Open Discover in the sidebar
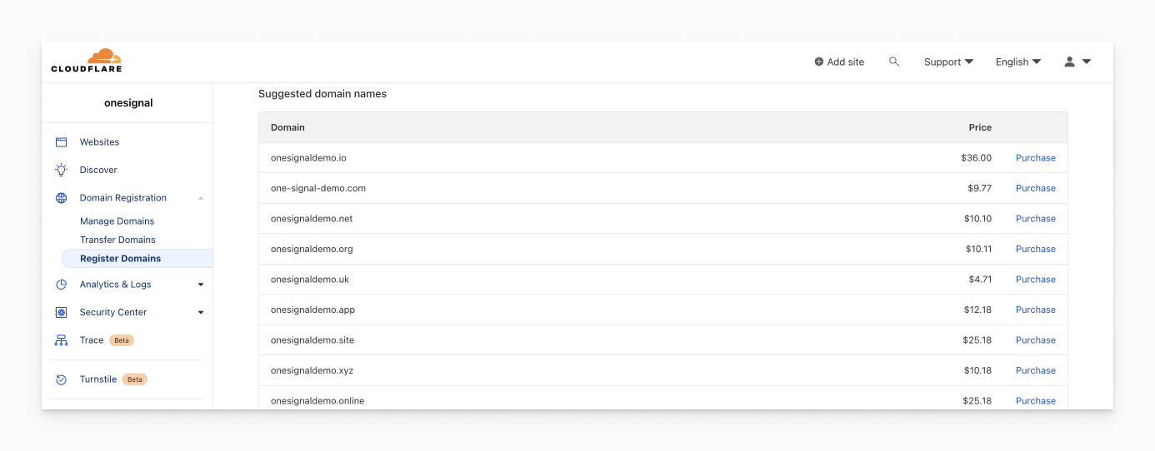The width and height of the screenshot is (1155, 451). point(98,170)
